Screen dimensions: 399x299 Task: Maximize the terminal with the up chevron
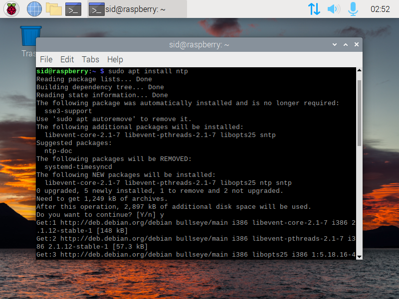coord(346,44)
